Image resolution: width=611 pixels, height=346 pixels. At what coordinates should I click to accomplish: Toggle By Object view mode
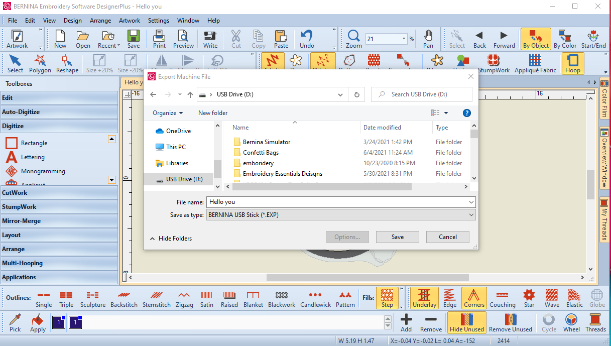536,39
